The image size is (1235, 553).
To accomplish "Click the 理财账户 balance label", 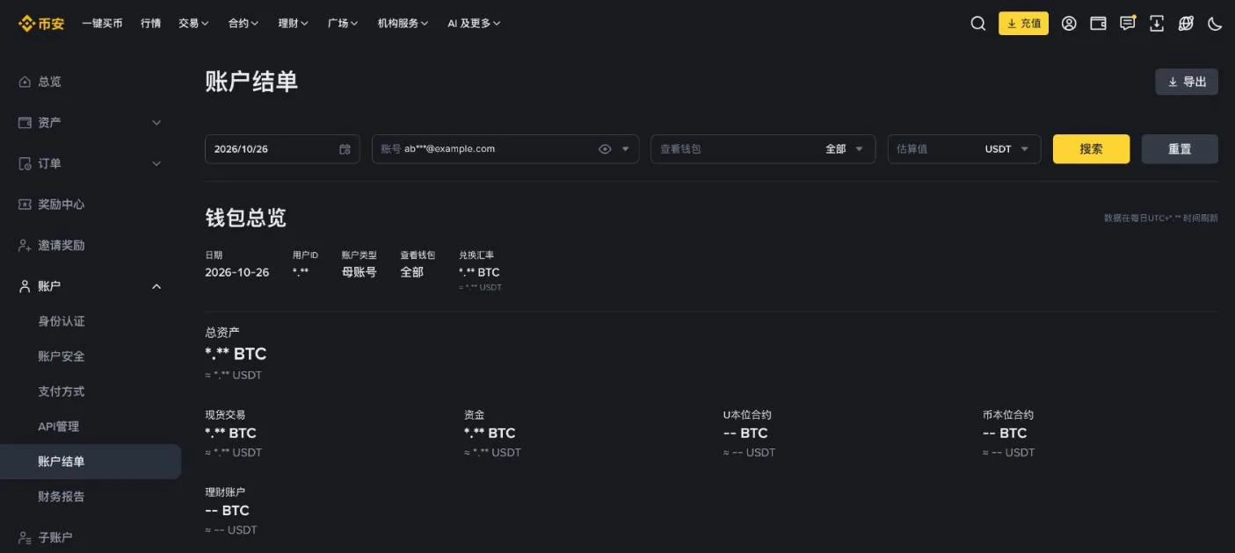I will [225, 492].
